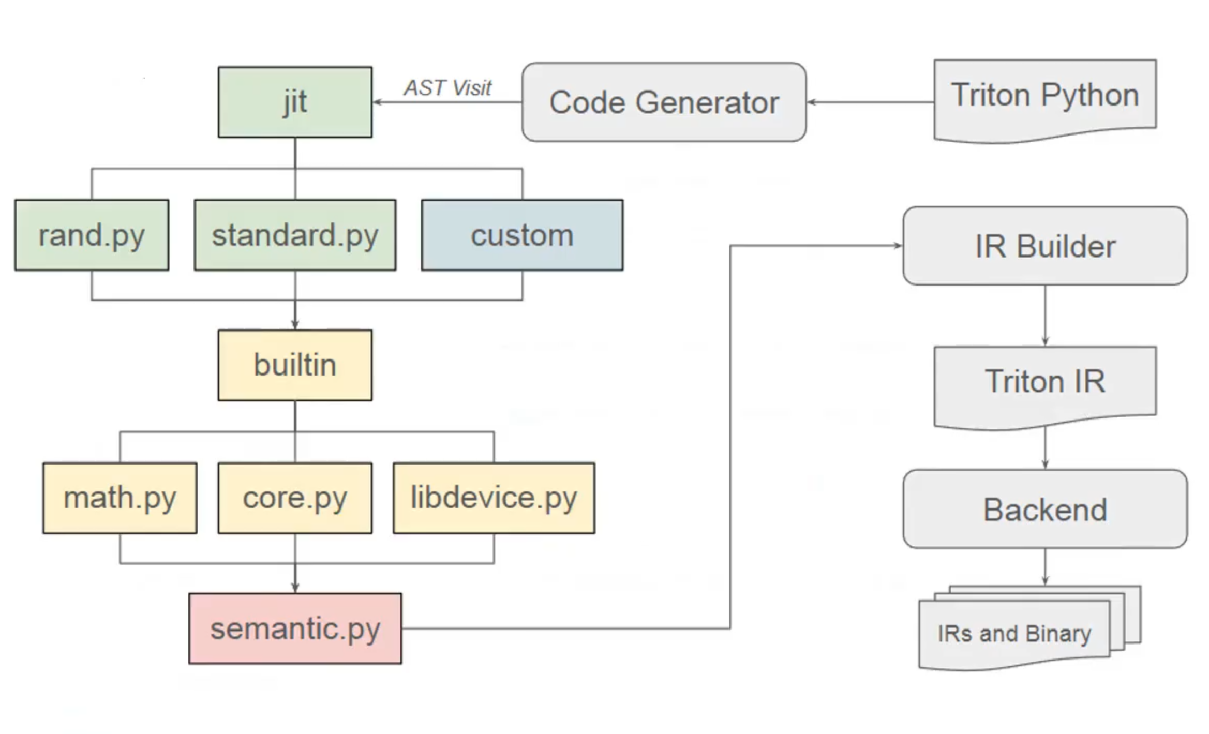
Task: Click the standard.py module box
Action: [x=295, y=235]
